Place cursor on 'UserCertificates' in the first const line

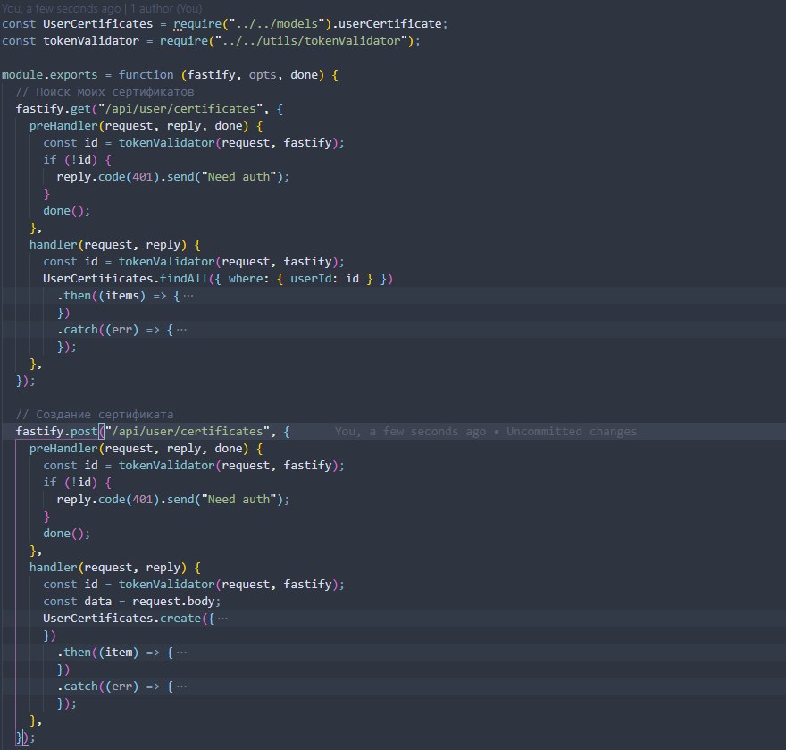[x=97, y=24]
